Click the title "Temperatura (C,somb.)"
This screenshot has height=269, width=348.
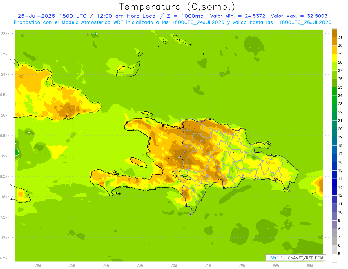177,7
